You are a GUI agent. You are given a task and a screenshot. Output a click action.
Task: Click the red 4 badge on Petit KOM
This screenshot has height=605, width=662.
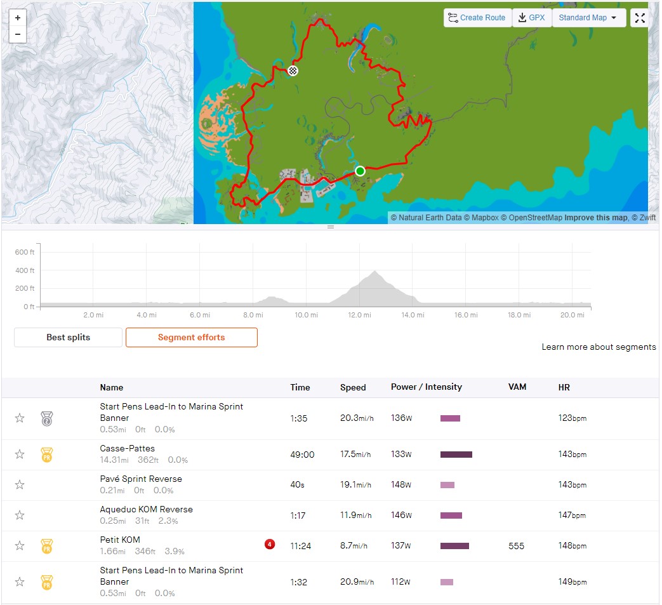(x=269, y=544)
